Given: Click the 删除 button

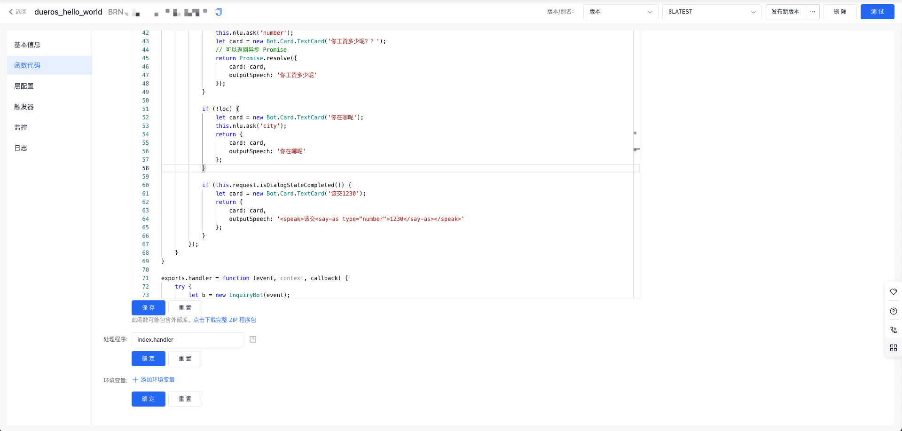Looking at the screenshot, I should click(x=839, y=12).
